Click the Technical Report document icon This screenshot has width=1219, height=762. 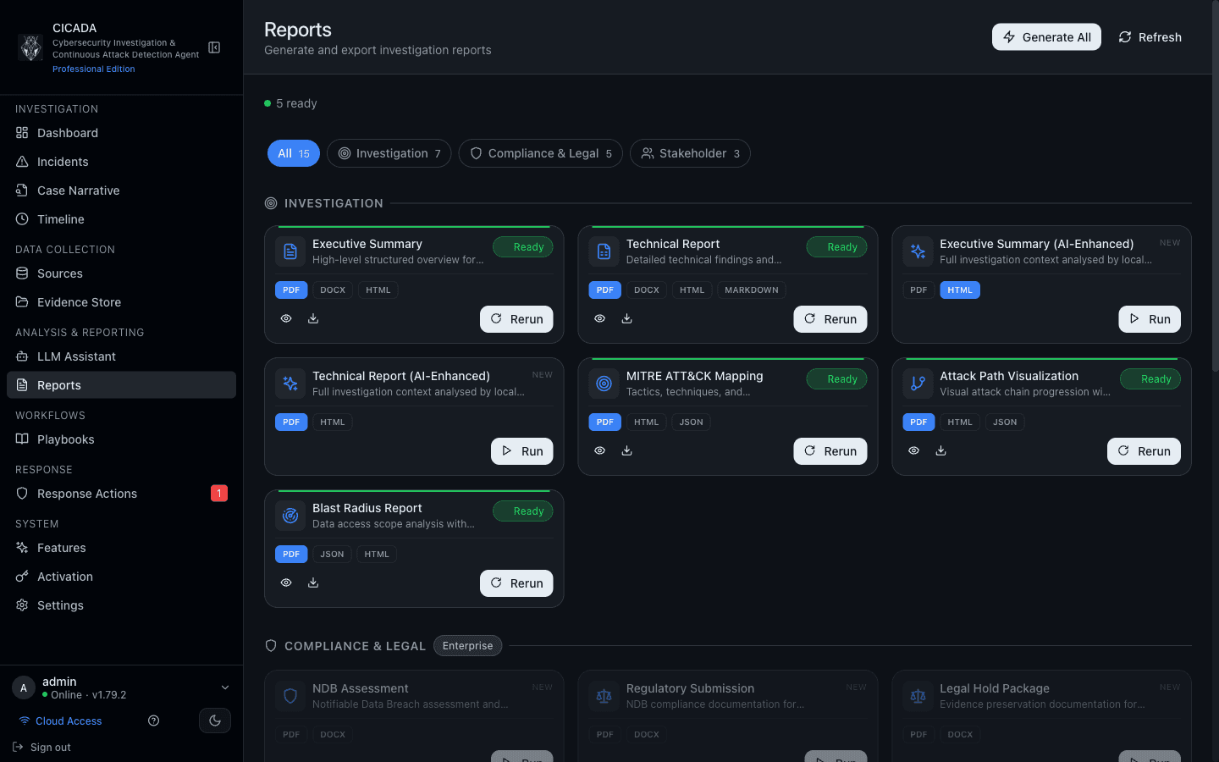click(604, 251)
